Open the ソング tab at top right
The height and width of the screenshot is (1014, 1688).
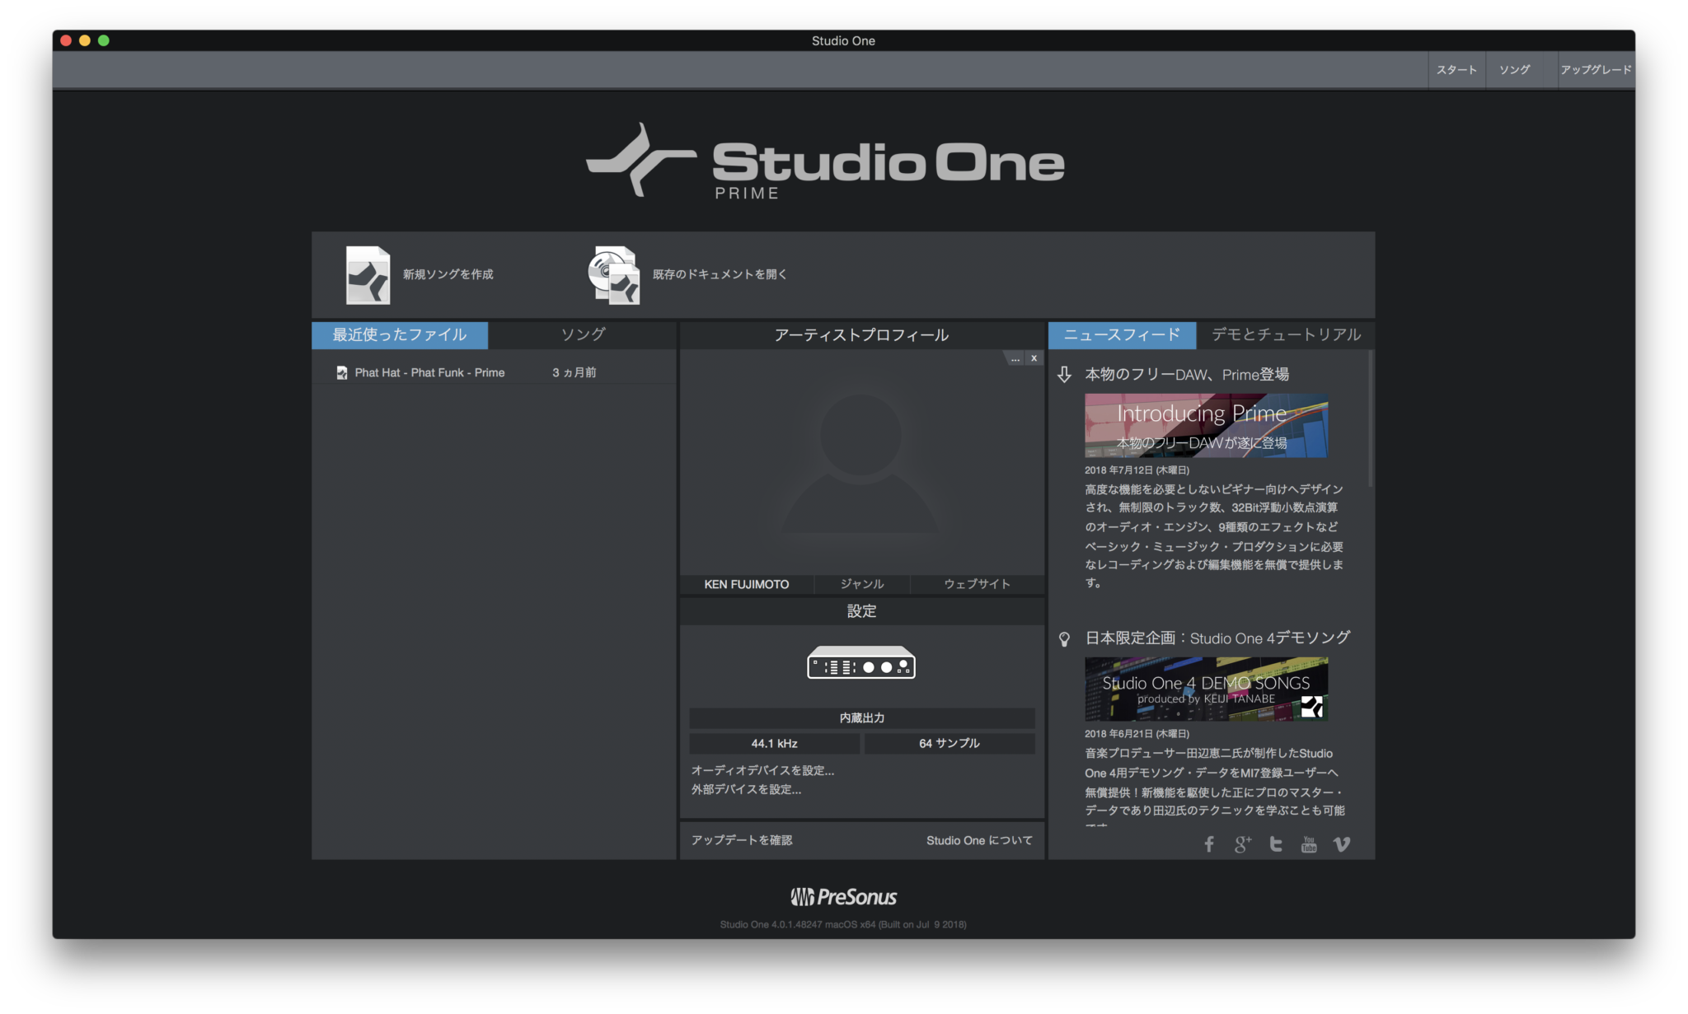coord(1513,70)
